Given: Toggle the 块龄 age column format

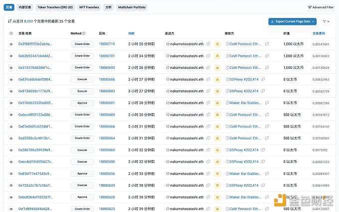Looking at the screenshot, I should tap(131, 33).
